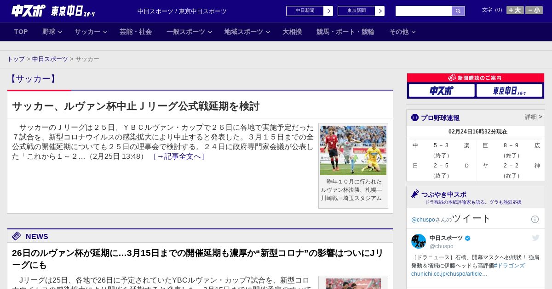
Task: Click Twitter bird icon on tweet
Action: pyautogui.click(x=535, y=238)
